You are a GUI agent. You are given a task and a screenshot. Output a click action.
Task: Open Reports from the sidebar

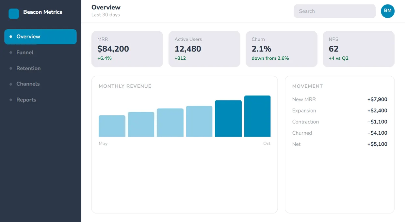coord(40,100)
